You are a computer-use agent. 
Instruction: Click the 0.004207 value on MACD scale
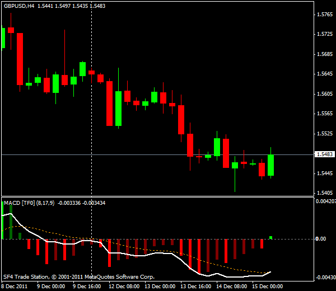pos(325,201)
